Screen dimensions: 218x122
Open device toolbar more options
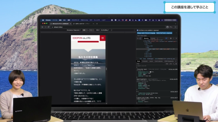click(x=134, y=30)
